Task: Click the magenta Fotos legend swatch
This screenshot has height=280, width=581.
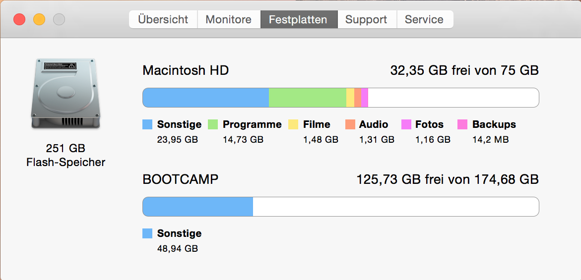Action: point(406,124)
